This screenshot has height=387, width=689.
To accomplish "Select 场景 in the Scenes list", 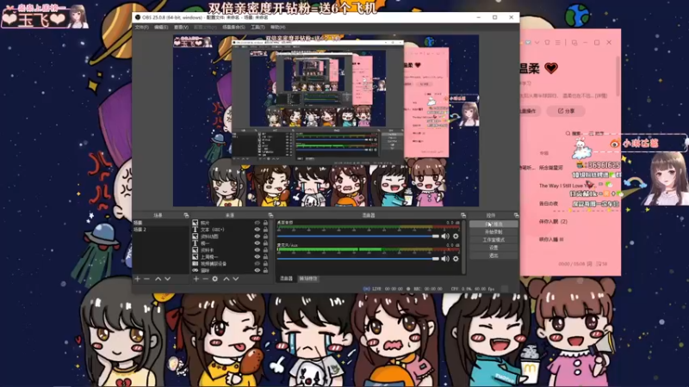I will (160, 223).
